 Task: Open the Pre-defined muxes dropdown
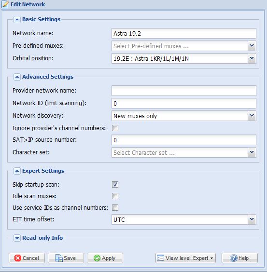[x=252, y=46]
